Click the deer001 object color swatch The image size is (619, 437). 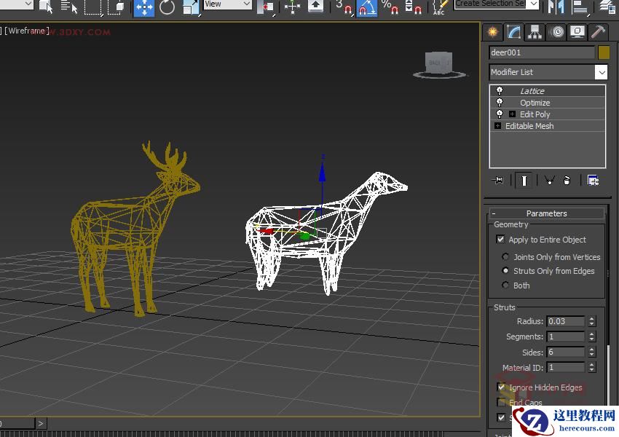click(604, 52)
